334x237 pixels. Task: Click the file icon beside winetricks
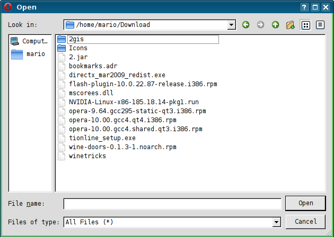point(61,156)
